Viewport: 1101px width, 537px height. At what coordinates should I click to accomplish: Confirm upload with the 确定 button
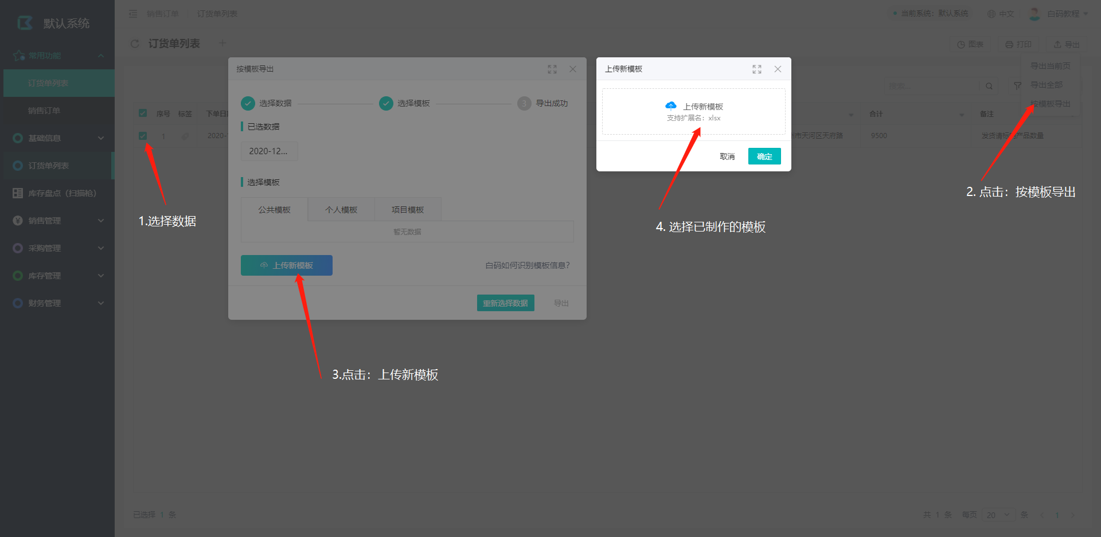(x=764, y=156)
